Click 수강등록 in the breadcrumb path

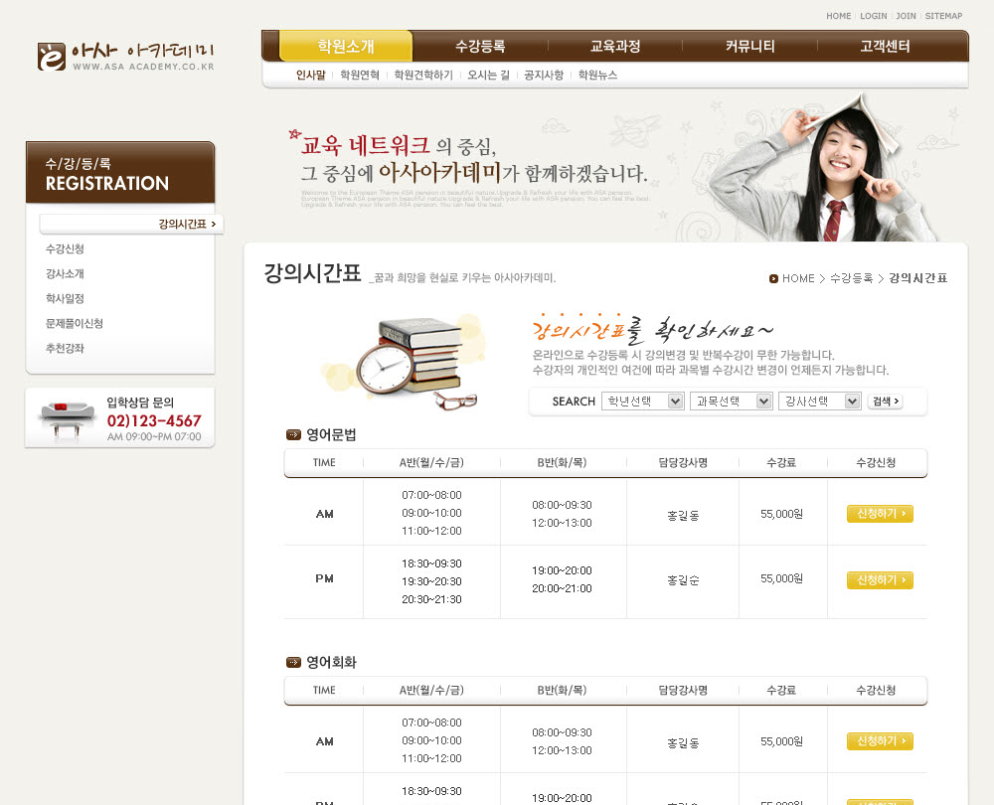pos(851,278)
